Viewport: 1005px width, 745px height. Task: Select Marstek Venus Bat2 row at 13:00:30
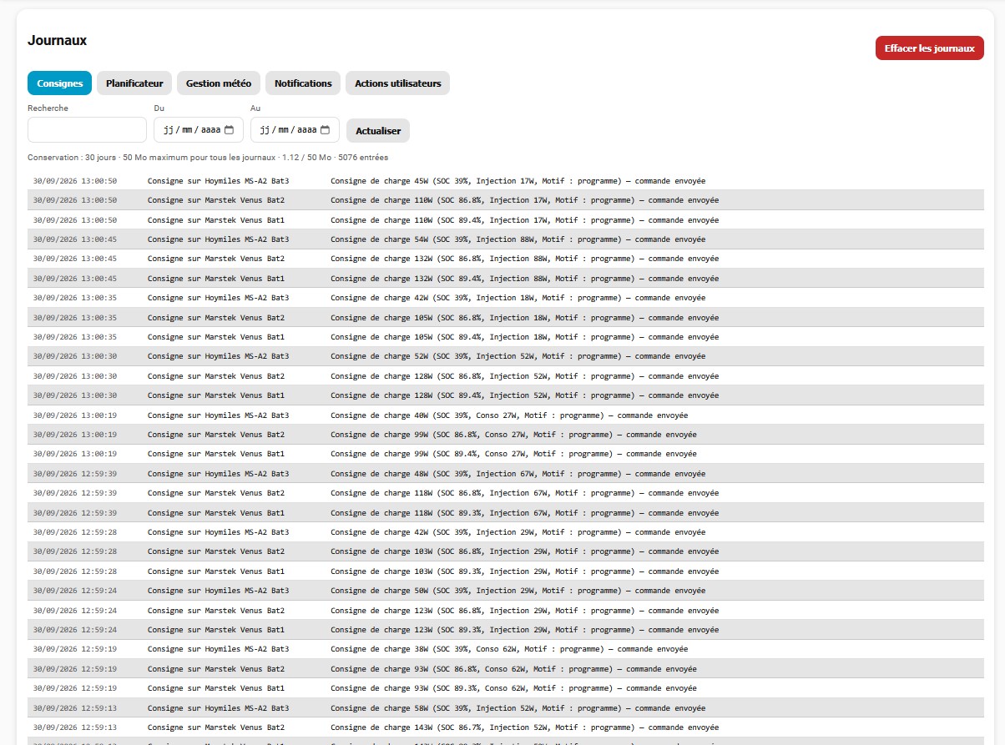[x=506, y=376]
